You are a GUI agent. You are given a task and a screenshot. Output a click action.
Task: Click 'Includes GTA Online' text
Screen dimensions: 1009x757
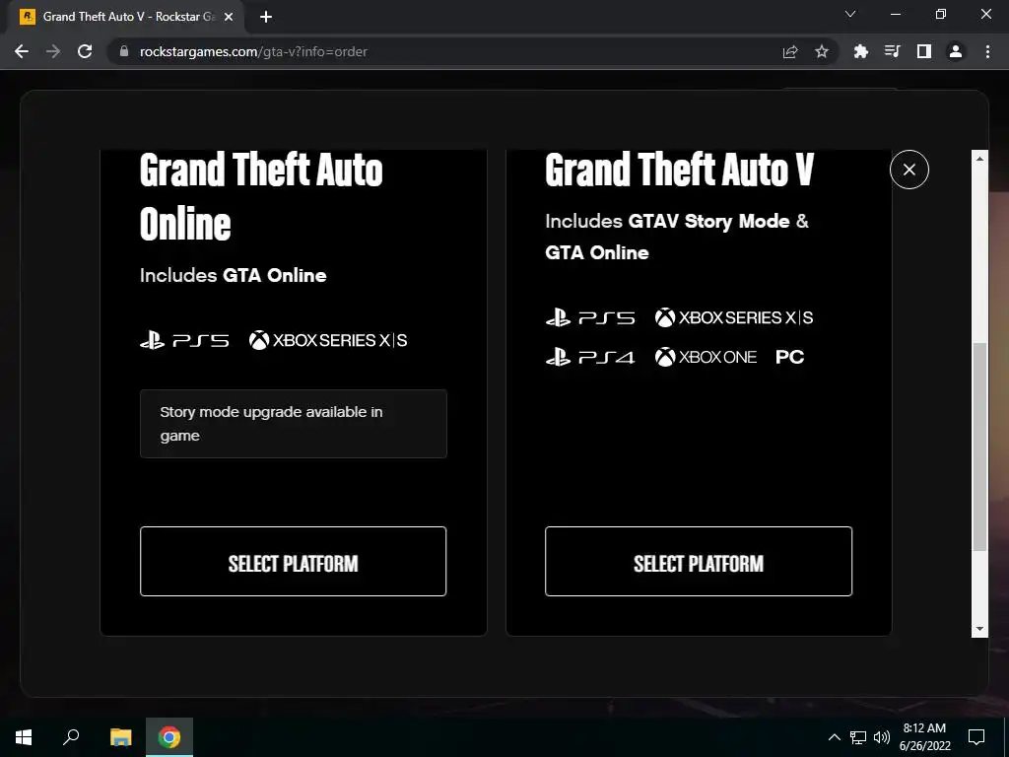pos(233,276)
